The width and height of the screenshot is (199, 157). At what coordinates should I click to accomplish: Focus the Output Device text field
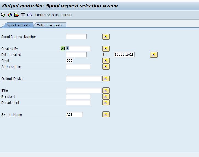tap(84, 78)
